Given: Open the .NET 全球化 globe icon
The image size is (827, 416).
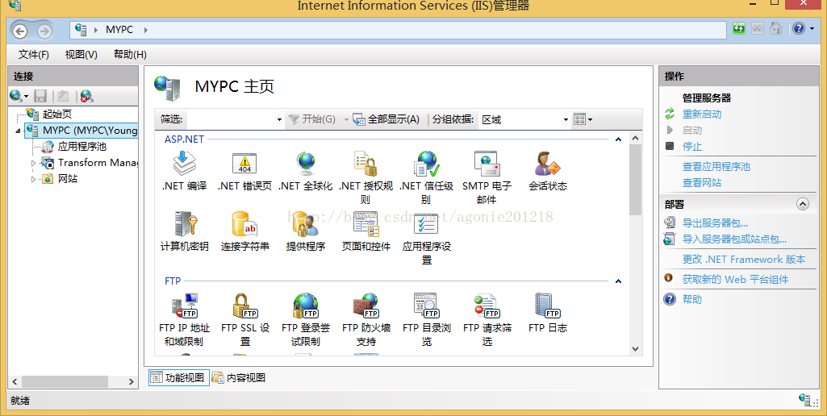Looking at the screenshot, I should pos(305,164).
